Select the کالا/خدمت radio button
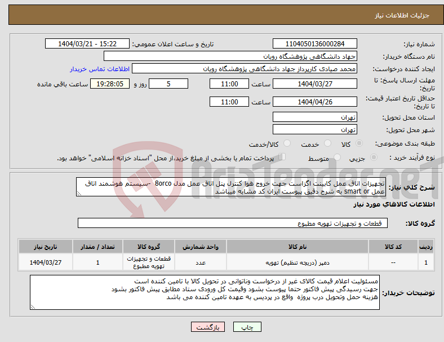This screenshot has width=444, height=342. [287, 143]
